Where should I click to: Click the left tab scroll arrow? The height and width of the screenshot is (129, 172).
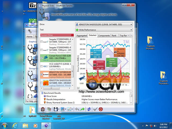tap(128, 35)
